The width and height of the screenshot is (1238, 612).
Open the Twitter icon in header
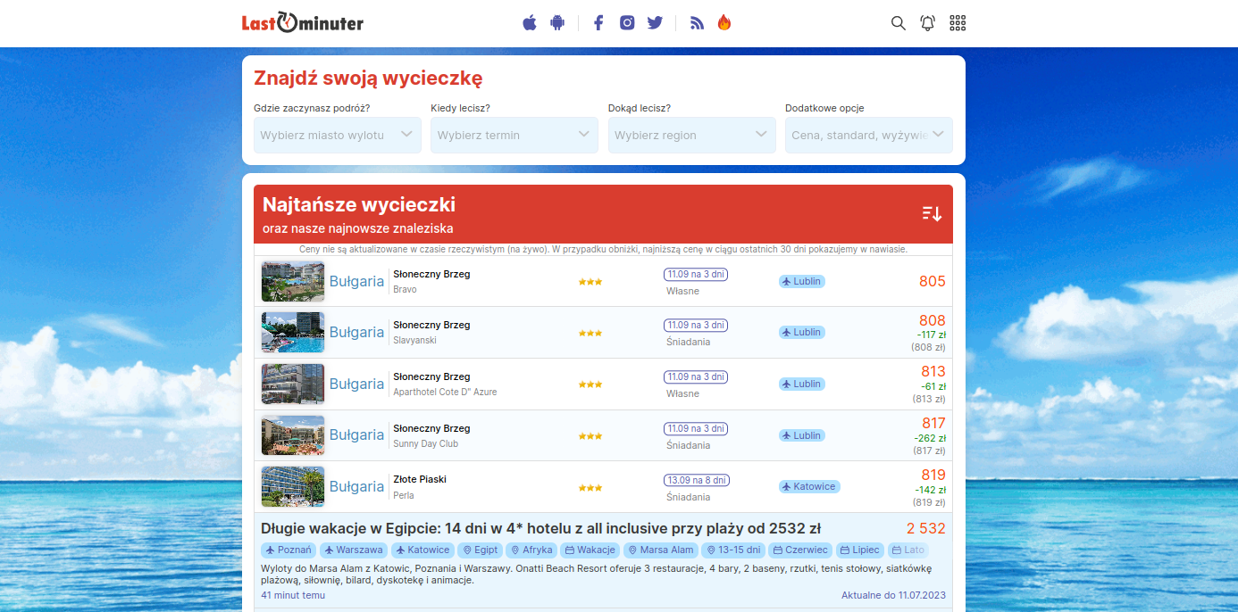coord(655,22)
